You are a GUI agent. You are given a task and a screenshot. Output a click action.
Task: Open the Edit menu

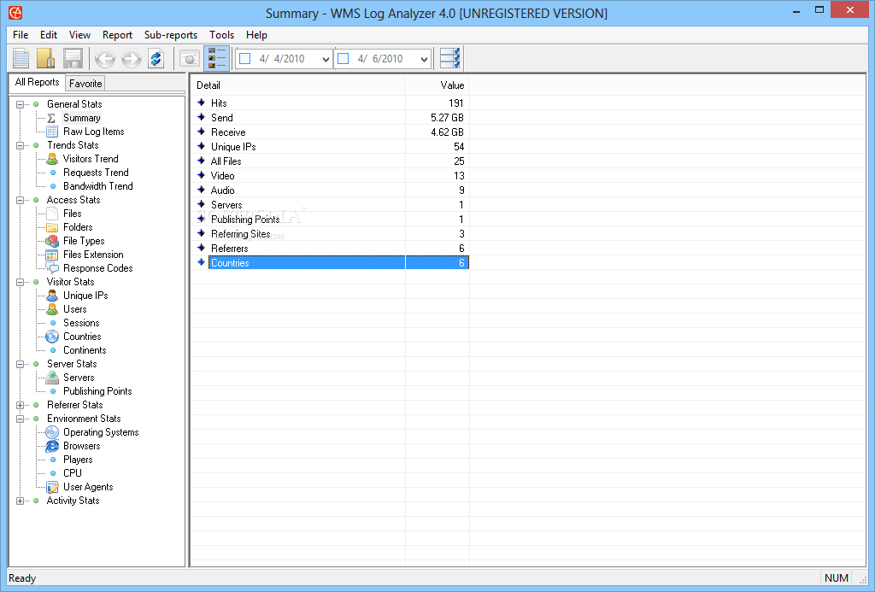[49, 34]
